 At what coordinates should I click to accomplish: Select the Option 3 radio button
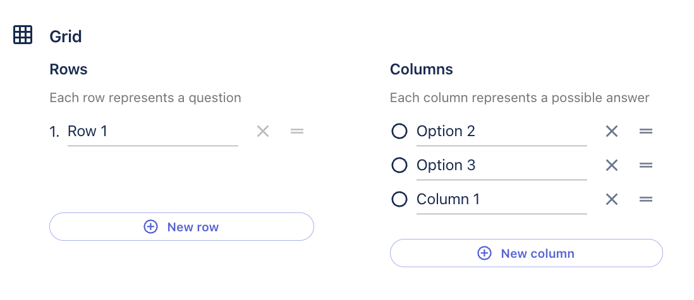[x=399, y=165]
